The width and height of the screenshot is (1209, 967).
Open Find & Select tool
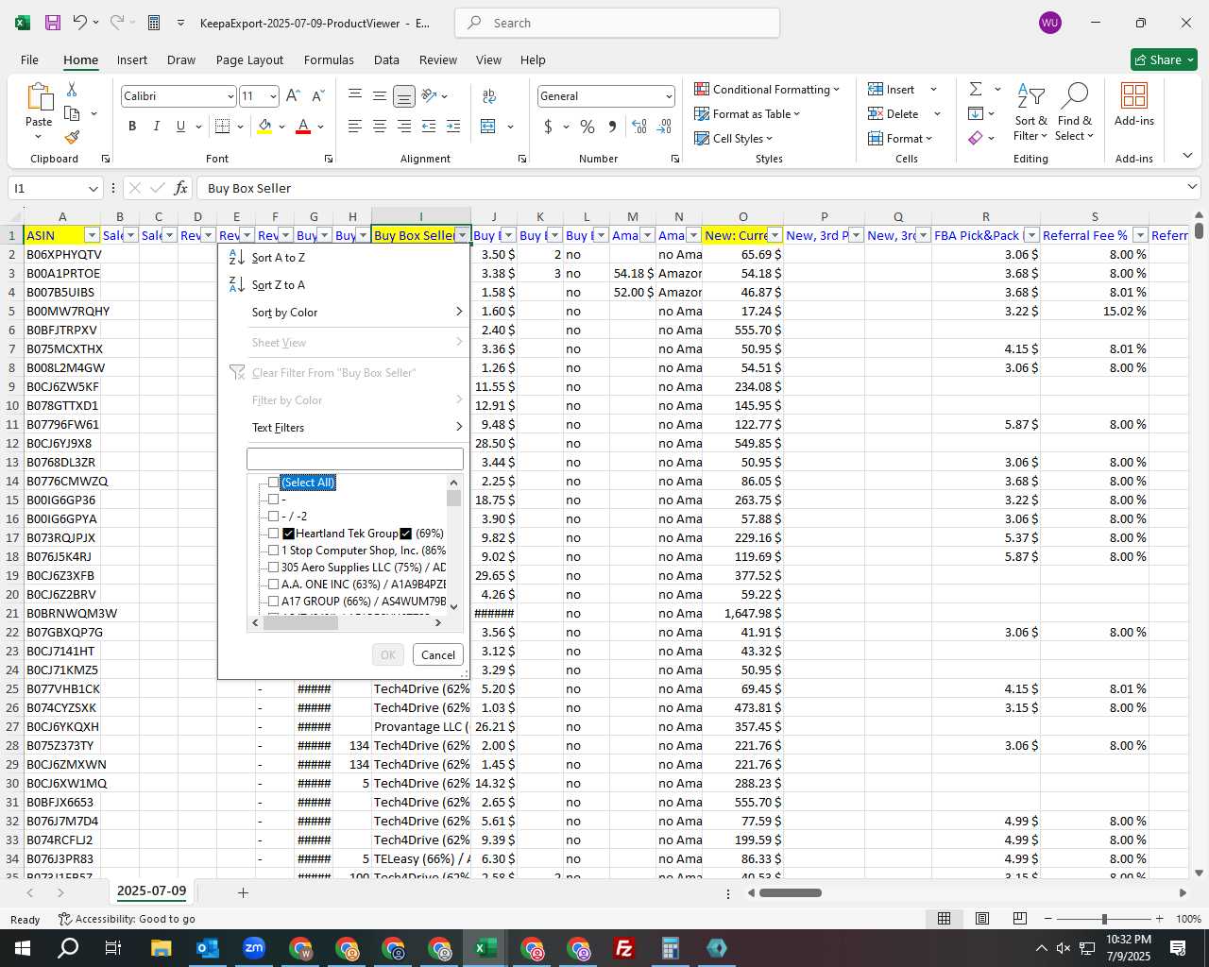pyautogui.click(x=1074, y=112)
